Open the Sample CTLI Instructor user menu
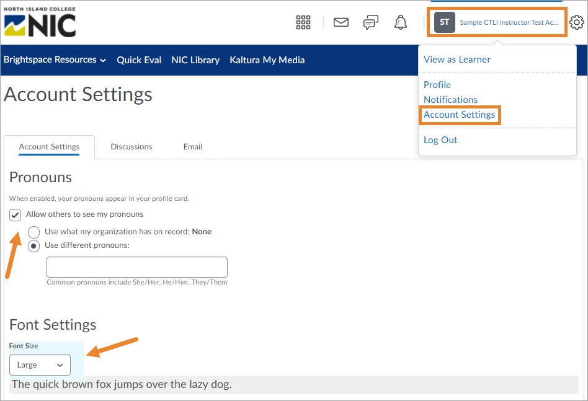The image size is (588, 401). point(509,22)
